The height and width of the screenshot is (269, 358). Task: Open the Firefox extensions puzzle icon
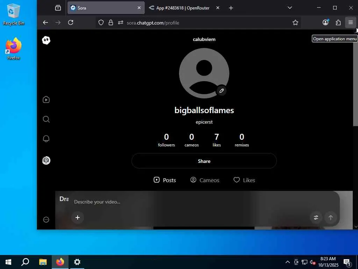338,22
